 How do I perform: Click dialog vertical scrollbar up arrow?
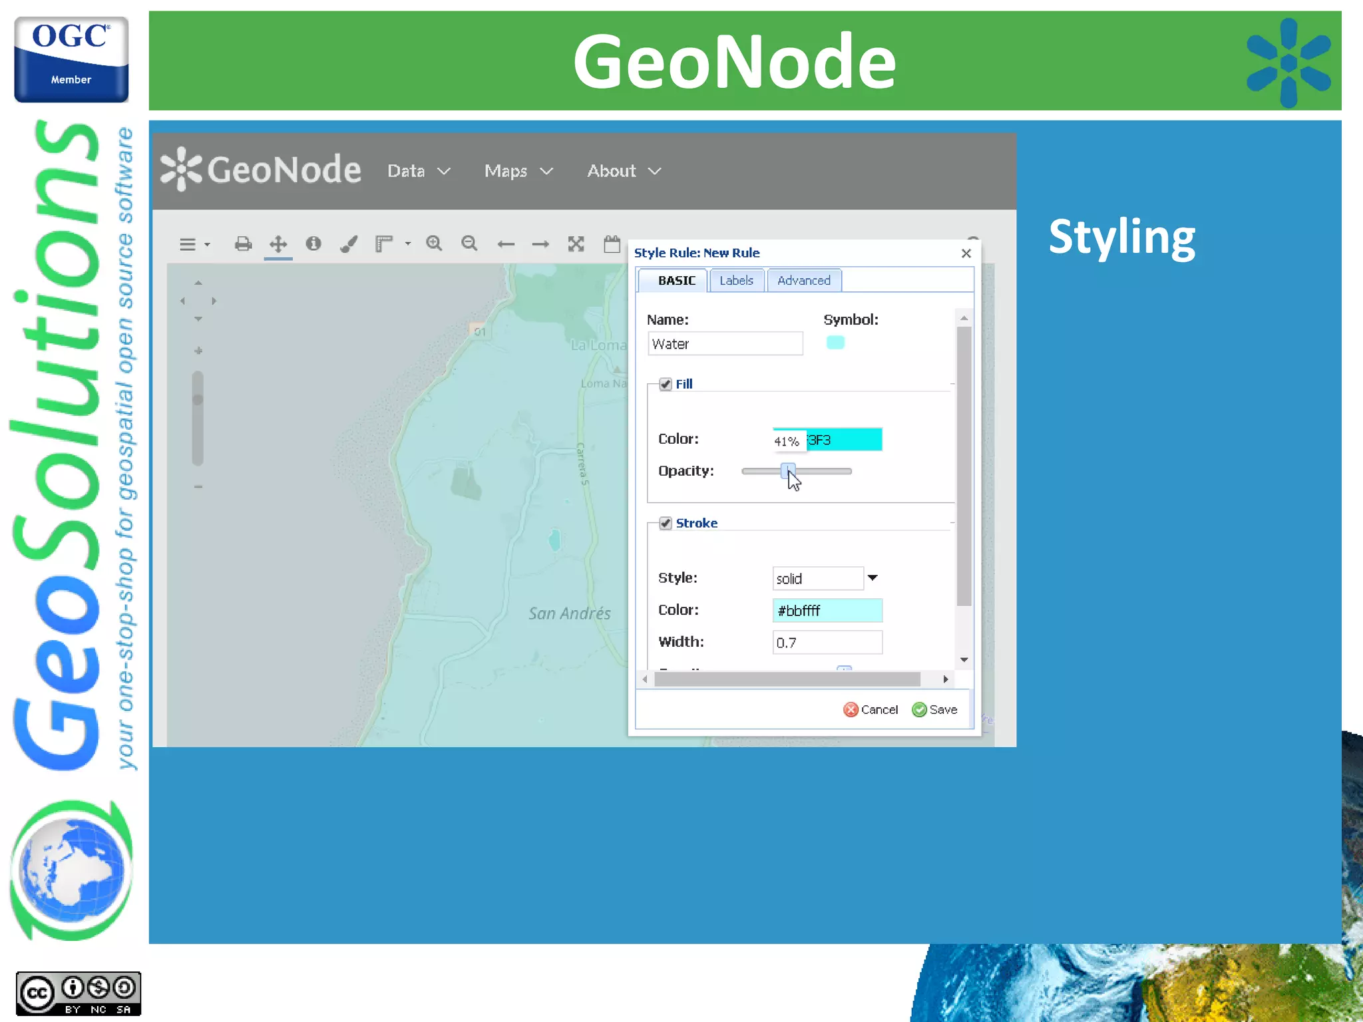(x=964, y=318)
